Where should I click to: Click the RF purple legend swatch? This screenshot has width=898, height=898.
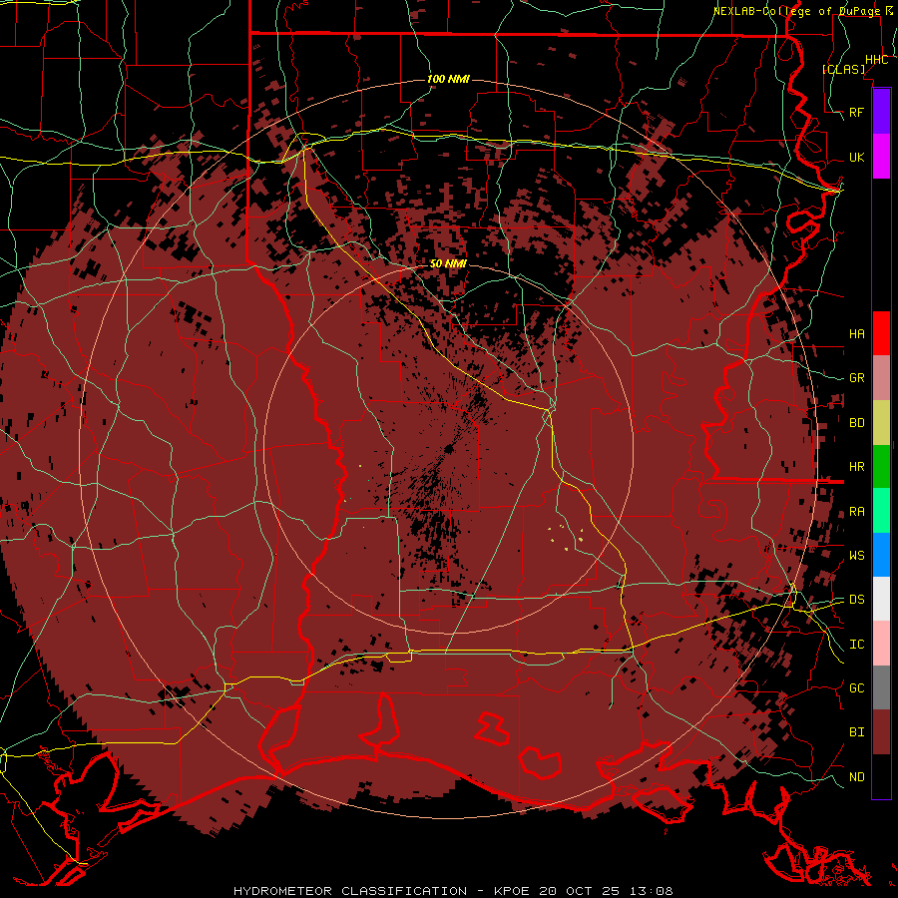point(881,112)
